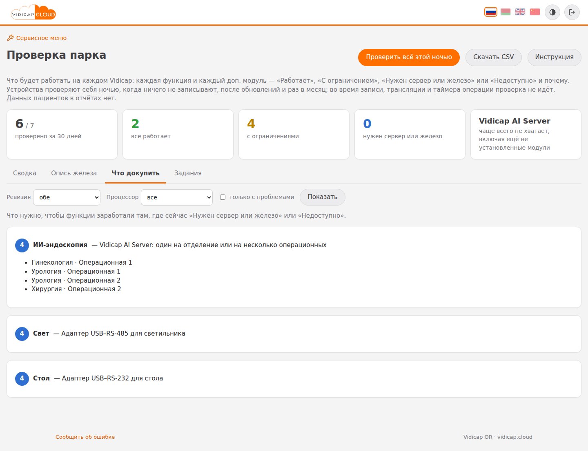Enable the только с проблемами checkbox

pyautogui.click(x=223, y=197)
